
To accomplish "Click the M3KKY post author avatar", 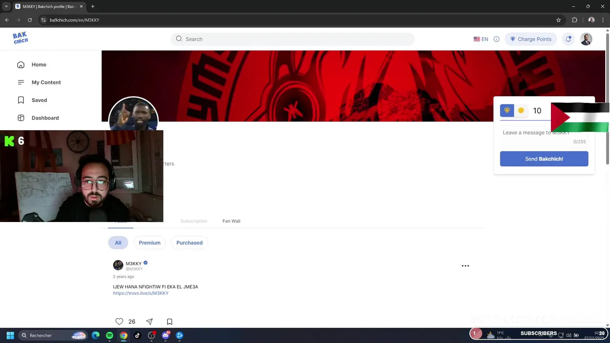I will pos(118,265).
